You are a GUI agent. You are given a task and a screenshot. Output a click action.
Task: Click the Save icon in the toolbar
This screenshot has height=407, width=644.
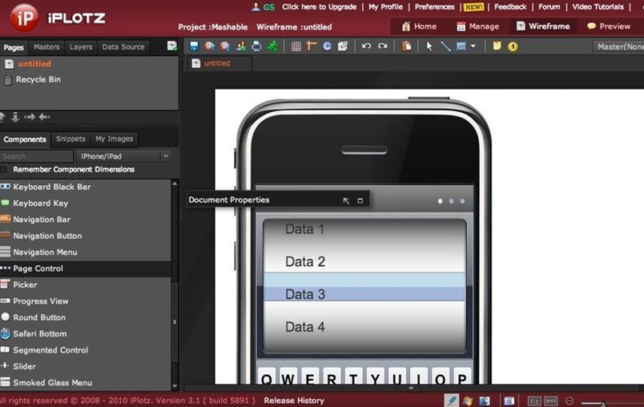pyautogui.click(x=194, y=46)
